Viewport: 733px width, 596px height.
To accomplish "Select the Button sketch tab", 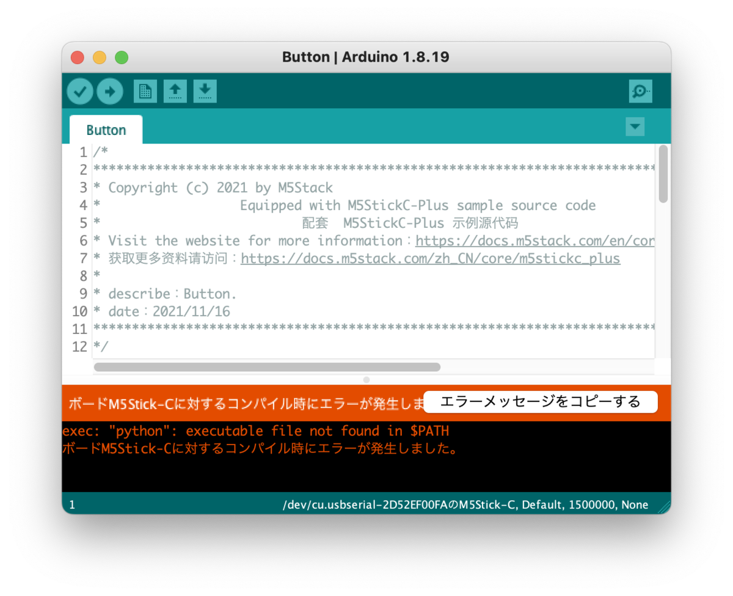I will point(106,130).
